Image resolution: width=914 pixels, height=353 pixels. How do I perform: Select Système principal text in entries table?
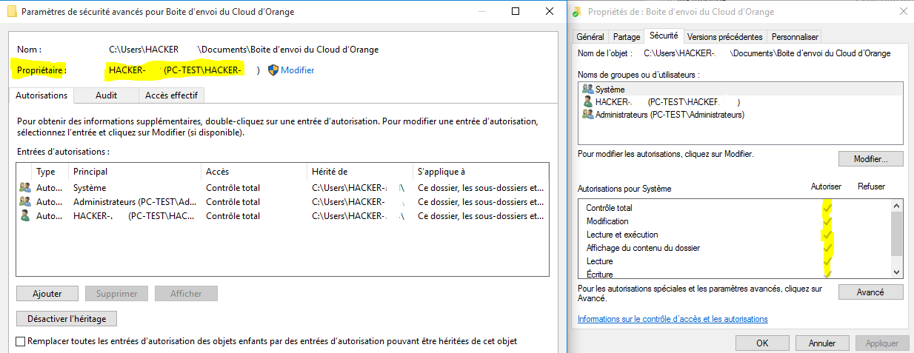pyautogui.click(x=90, y=188)
